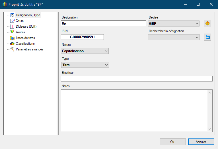Screen dimensions: 218x149
Task: Click the Désignation, Type gear icon
Action: (x=12, y=15)
